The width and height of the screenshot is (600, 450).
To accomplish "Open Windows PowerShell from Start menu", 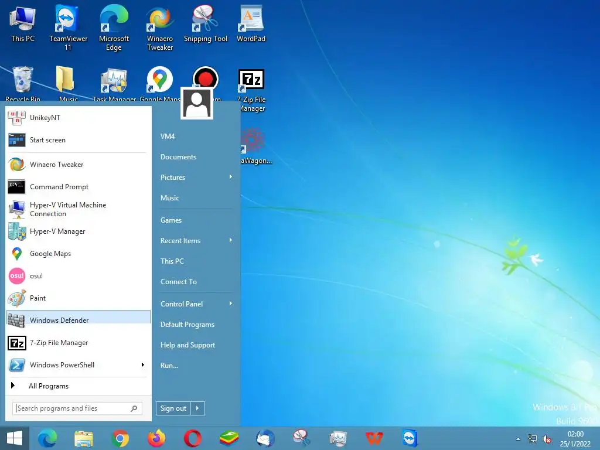I will click(x=79, y=364).
